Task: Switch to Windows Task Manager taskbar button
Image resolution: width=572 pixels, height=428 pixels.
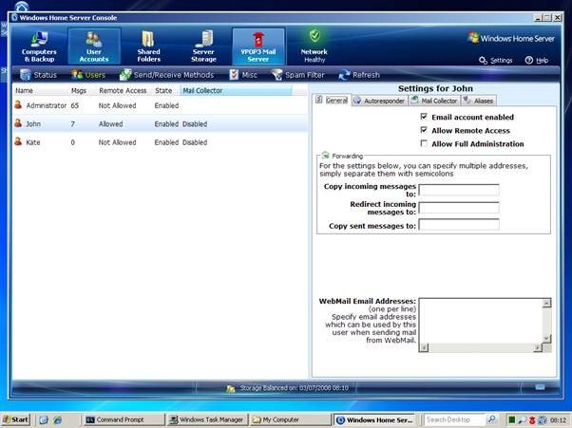Action: (x=207, y=419)
